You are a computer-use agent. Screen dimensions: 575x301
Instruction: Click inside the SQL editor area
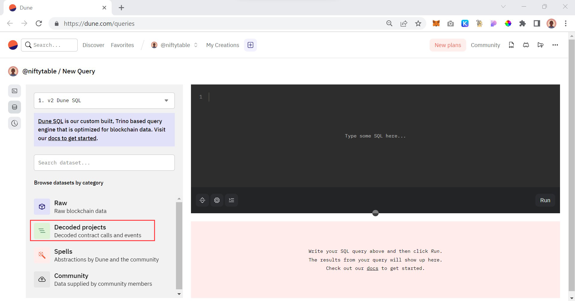(375, 136)
